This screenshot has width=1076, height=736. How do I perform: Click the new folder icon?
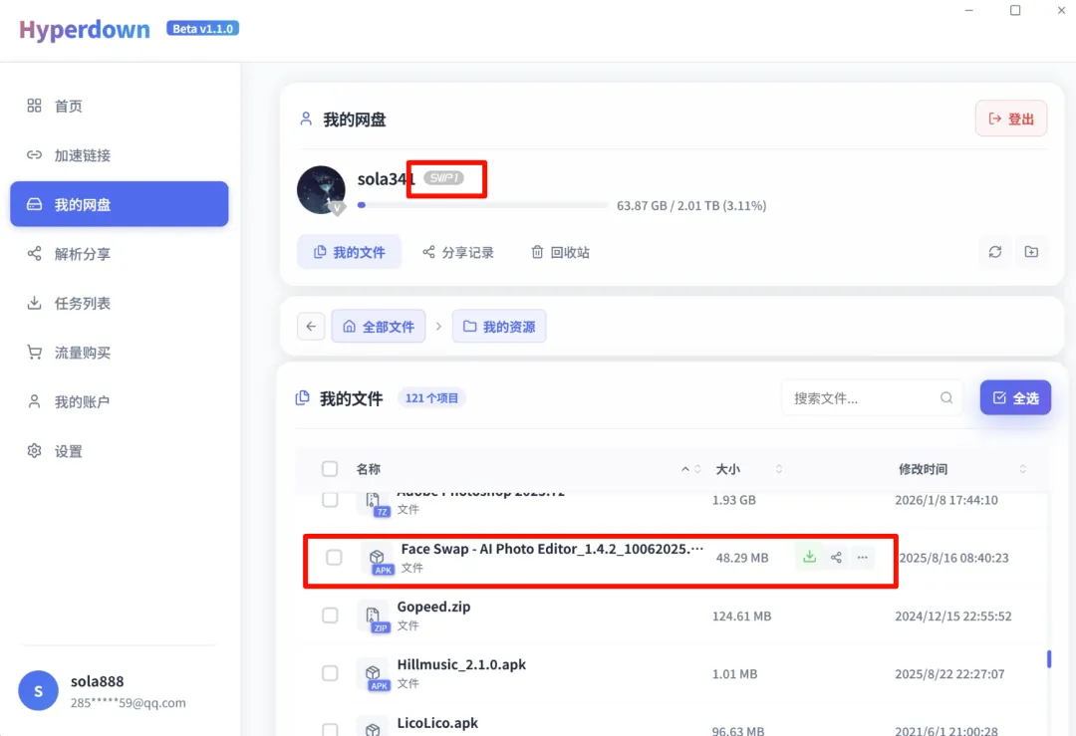pyautogui.click(x=1031, y=252)
